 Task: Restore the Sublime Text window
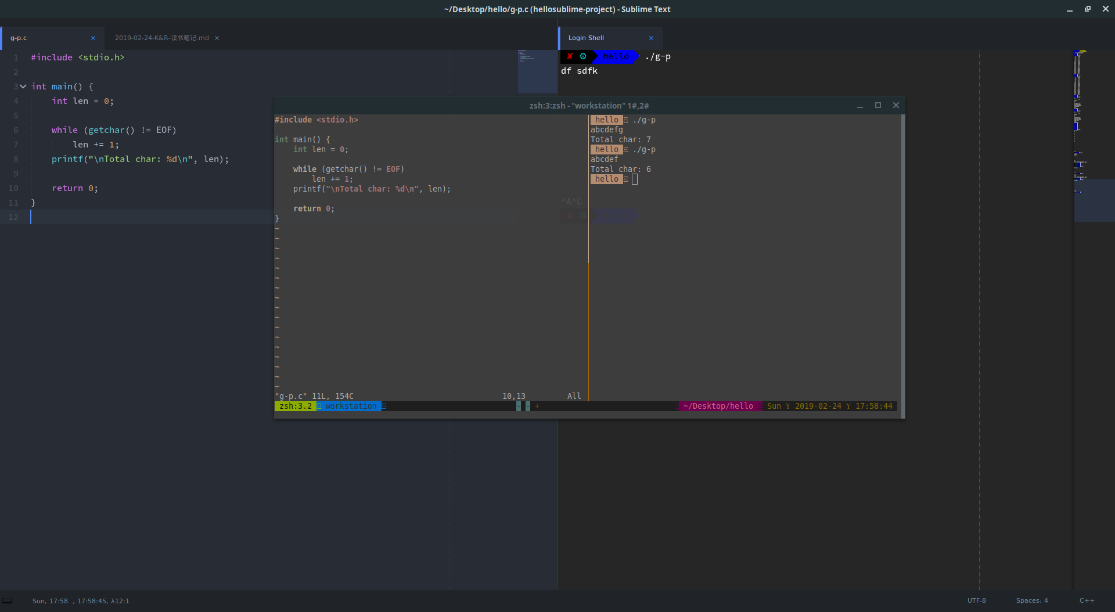click(x=1087, y=9)
